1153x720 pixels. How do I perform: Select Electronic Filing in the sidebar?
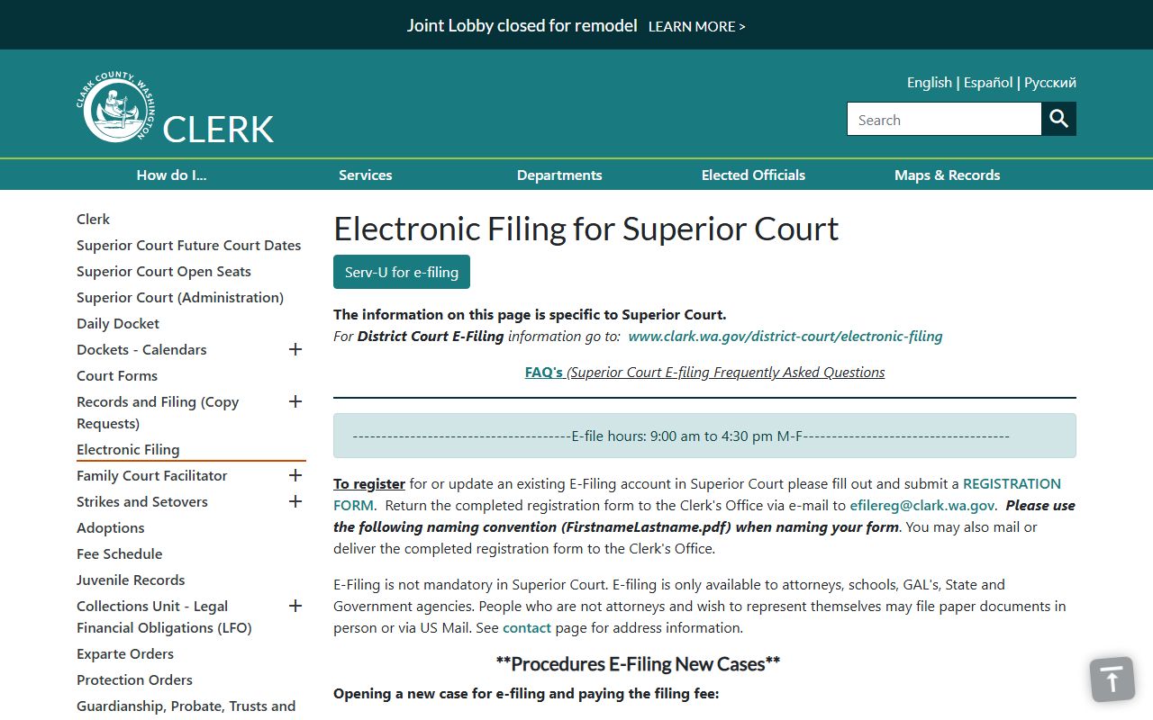pos(128,449)
